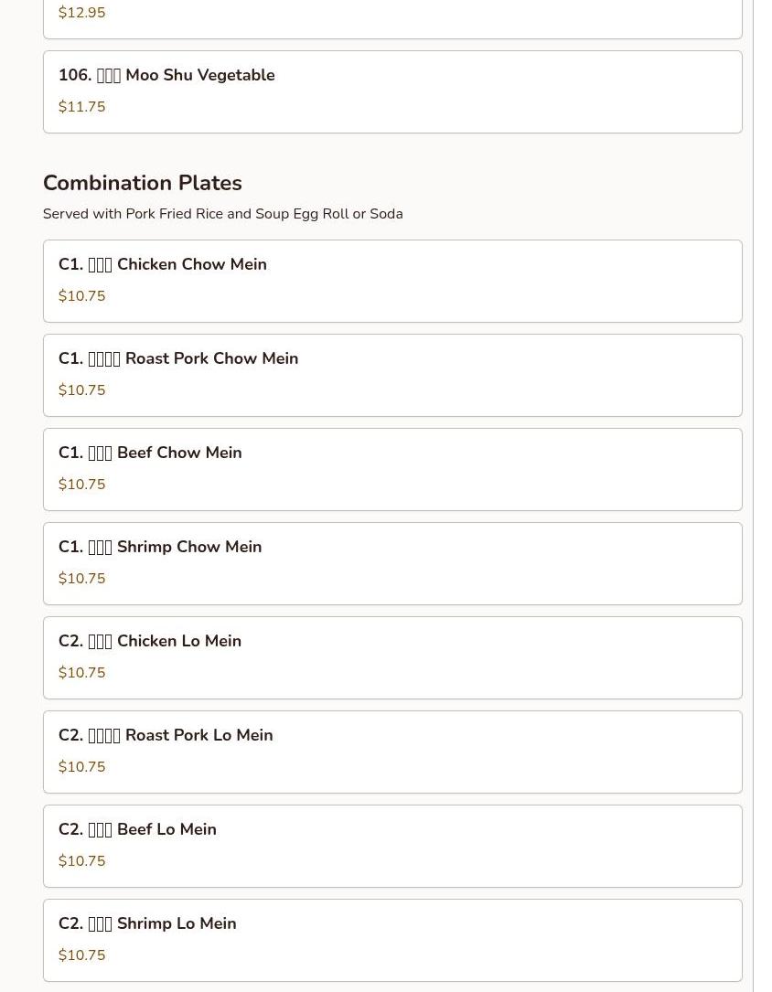Click the price below Chicken Lo Mein
This screenshot has width=772, height=992.
(82, 673)
